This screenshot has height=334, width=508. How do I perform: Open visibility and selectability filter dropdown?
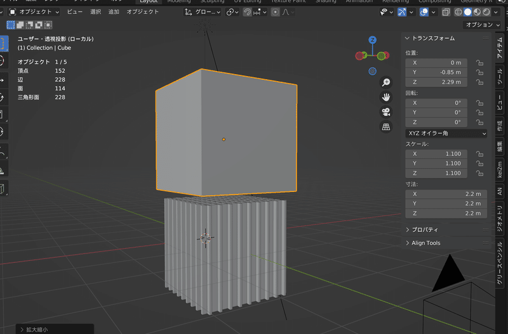tap(387, 12)
